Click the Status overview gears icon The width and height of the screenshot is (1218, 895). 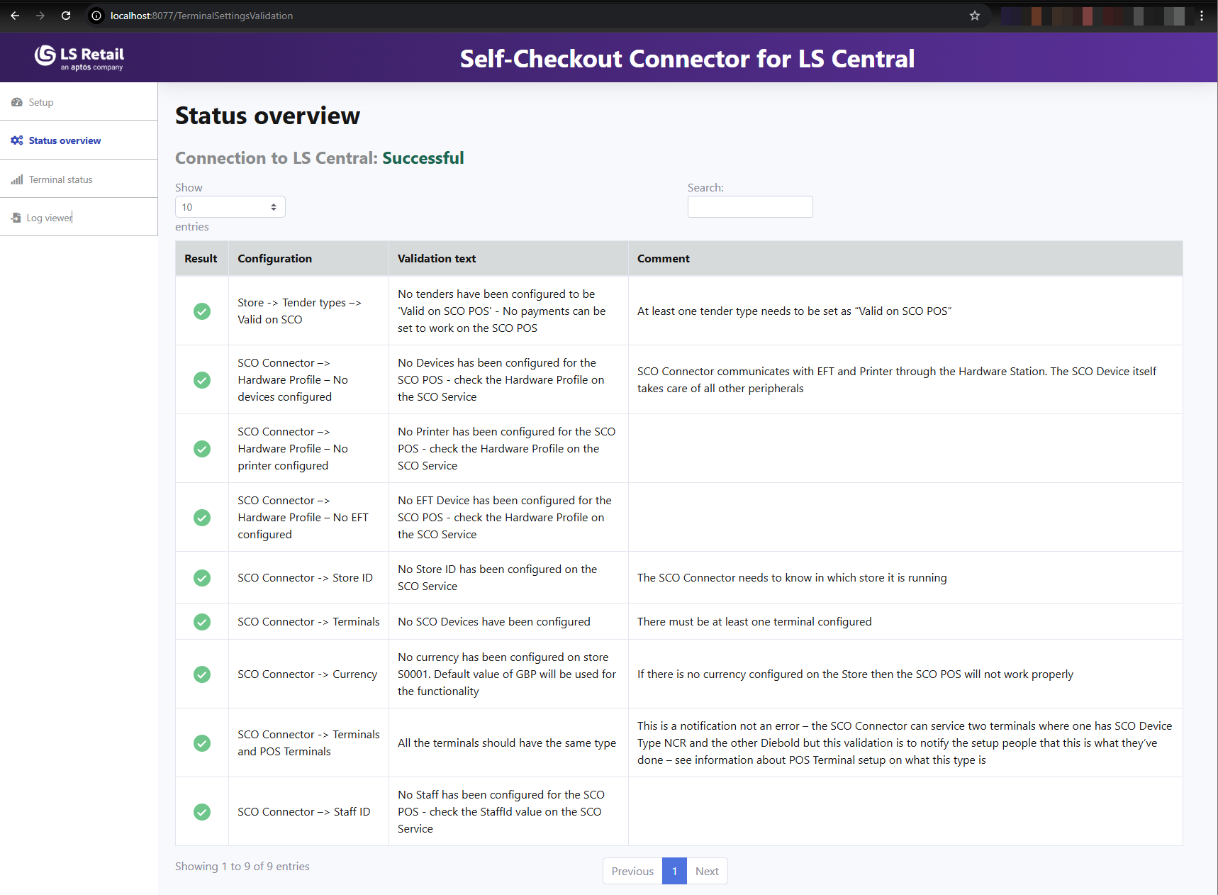(x=17, y=140)
